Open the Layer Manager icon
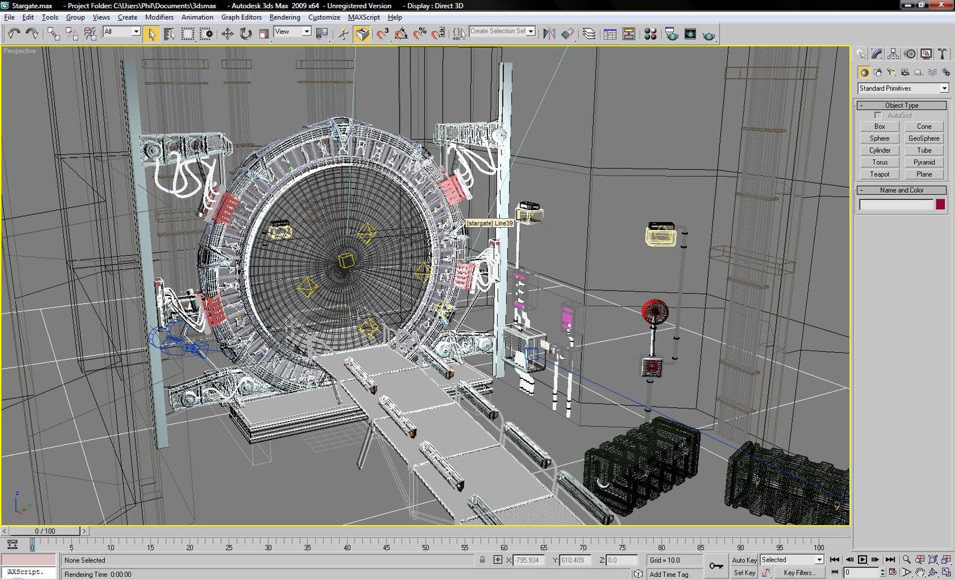 pyautogui.click(x=589, y=34)
